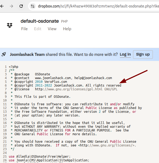Click 'along with OSDonate.' on line 22
The image size is (159, 163).
tap(33, 145)
